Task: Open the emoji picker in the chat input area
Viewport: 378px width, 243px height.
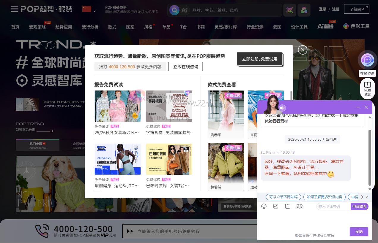Action: point(264,206)
